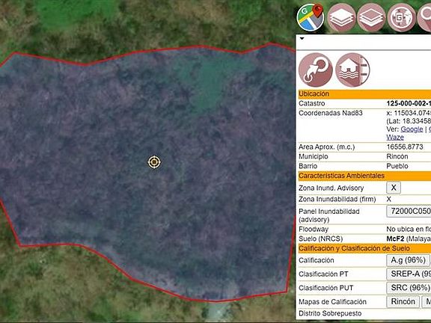Click the Zona Inund. Advisory X button
431x323 pixels.
pos(394,188)
